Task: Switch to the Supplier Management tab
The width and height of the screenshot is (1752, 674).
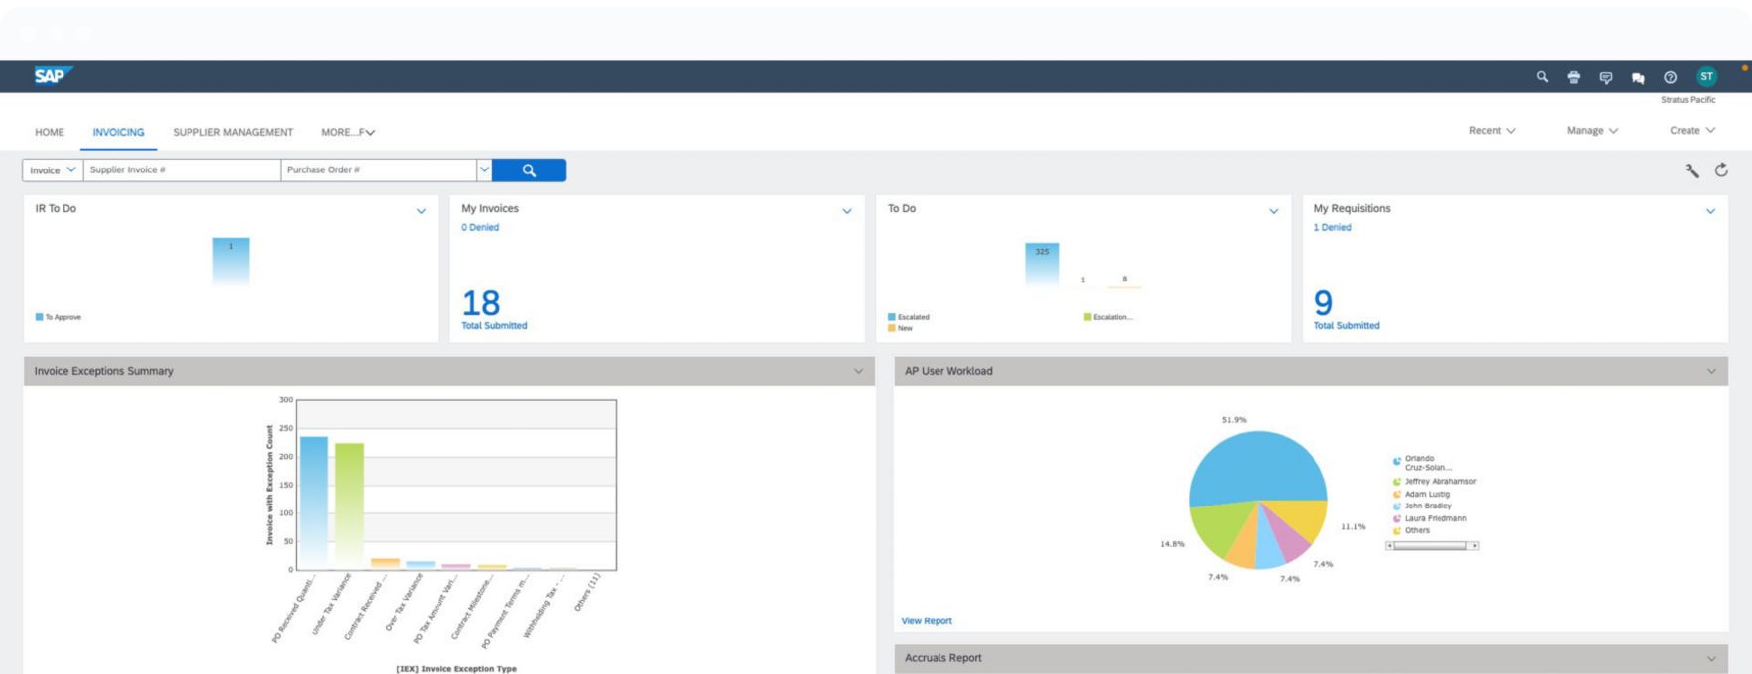Action: click(232, 132)
